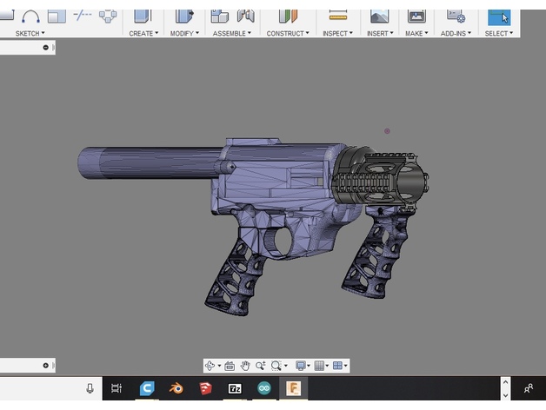Click the Grid and Snaps icon
Image resolution: width=546 pixels, height=410 pixels.
320,366
